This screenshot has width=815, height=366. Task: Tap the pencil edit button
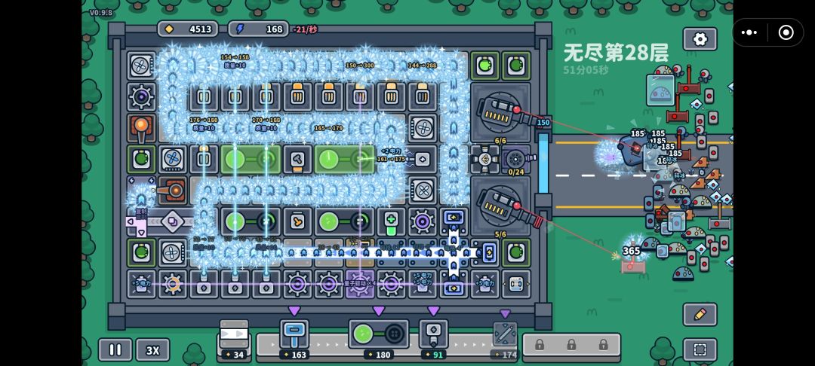tap(700, 314)
